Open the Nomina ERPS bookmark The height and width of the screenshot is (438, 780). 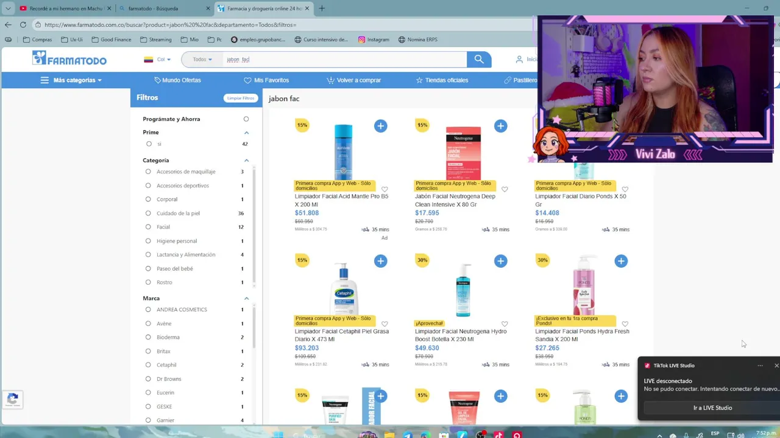pos(418,40)
